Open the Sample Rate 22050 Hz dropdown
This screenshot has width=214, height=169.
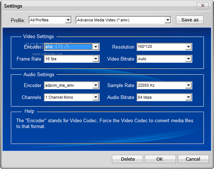pyautogui.click(x=164, y=85)
